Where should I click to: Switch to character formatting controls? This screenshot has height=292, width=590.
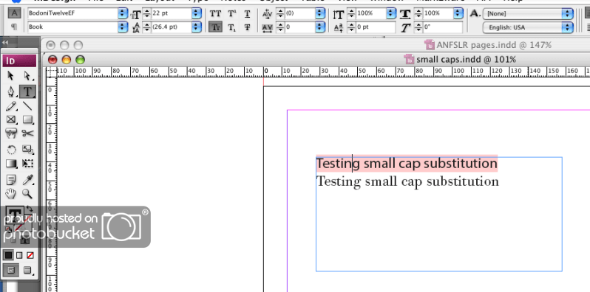pos(14,13)
